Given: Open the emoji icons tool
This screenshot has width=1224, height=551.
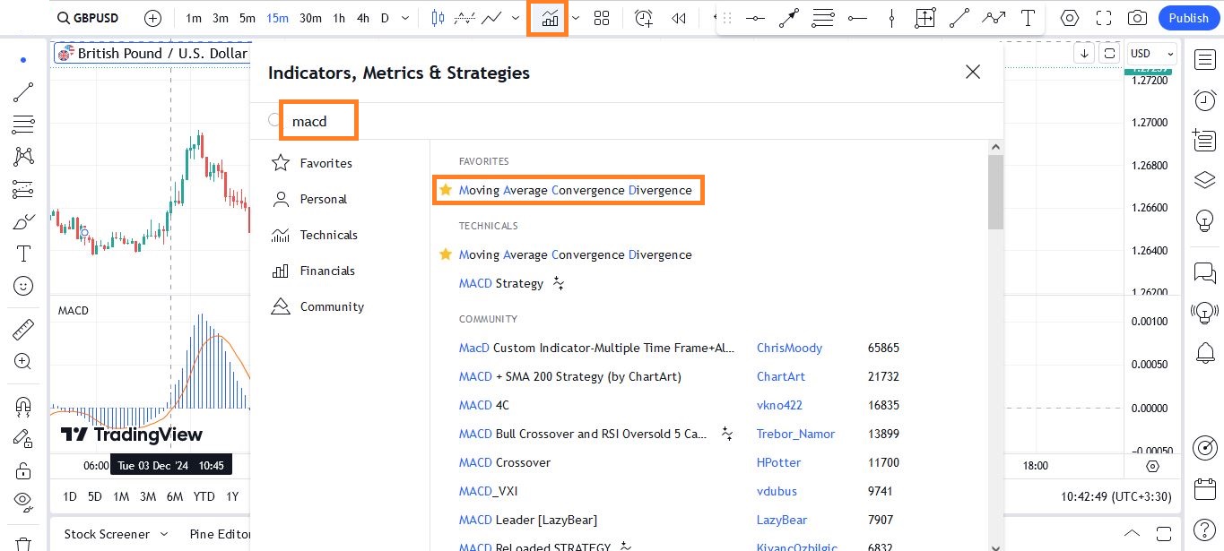Looking at the screenshot, I should (23, 286).
